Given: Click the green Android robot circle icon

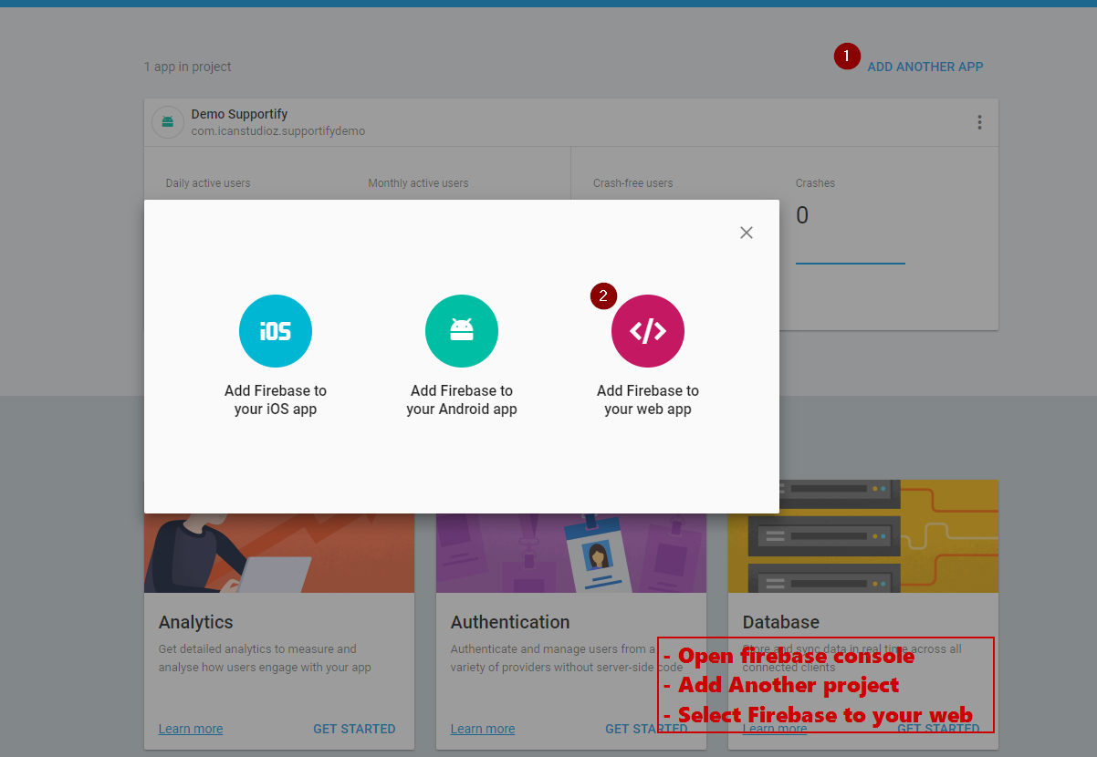Looking at the screenshot, I should tap(462, 331).
